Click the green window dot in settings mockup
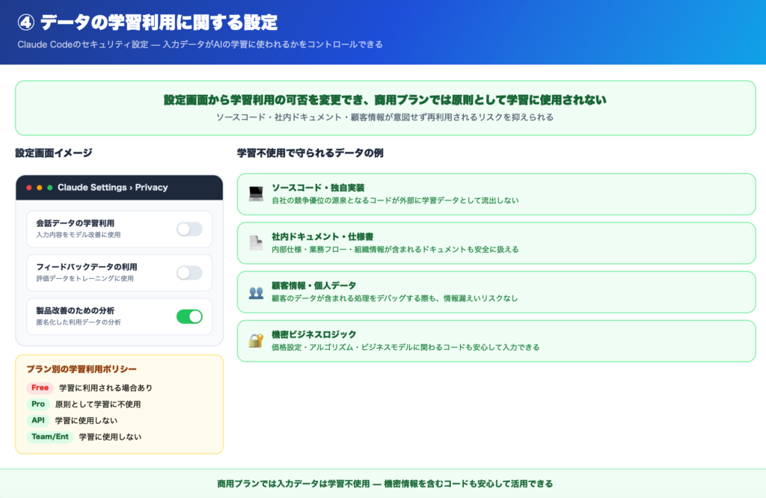This screenshot has height=498, width=766. tap(50, 188)
